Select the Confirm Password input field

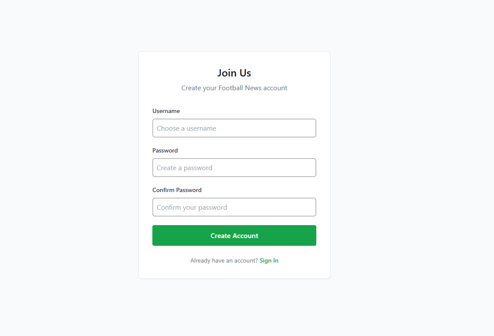click(234, 207)
